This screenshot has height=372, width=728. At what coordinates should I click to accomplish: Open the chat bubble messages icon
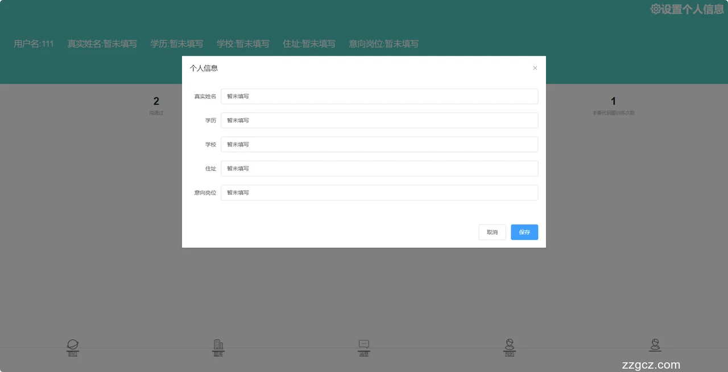point(364,345)
